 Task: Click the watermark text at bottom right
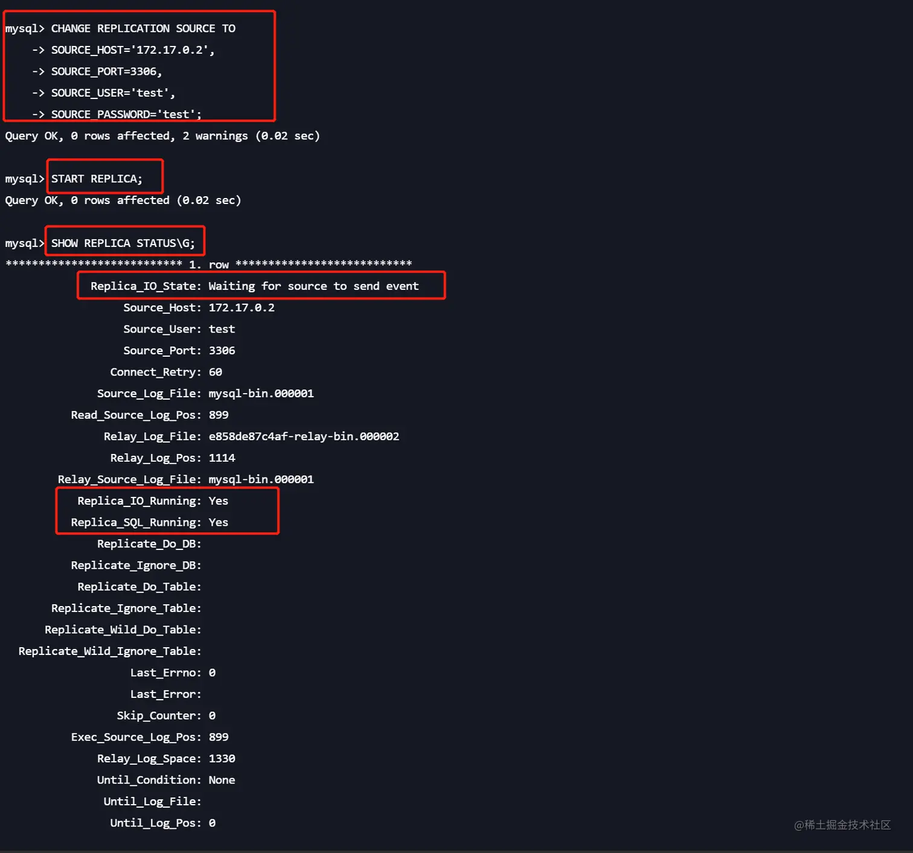(x=842, y=825)
